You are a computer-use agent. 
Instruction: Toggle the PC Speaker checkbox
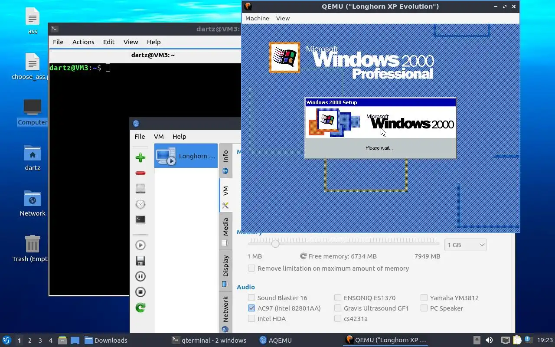point(424,308)
